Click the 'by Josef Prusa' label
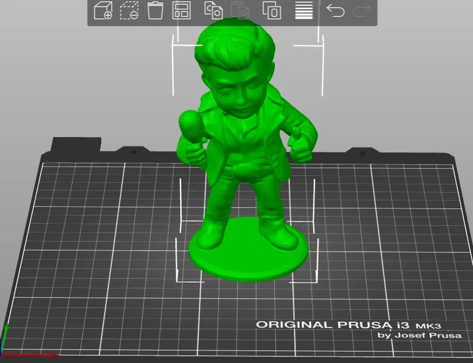 (421, 336)
